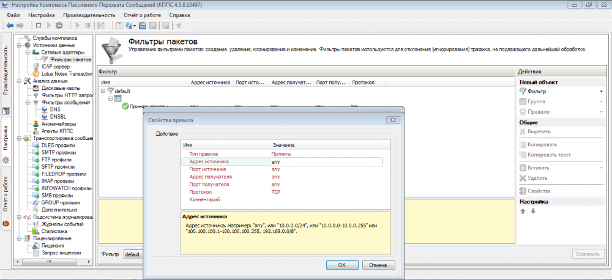The width and height of the screenshot is (612, 280).
Task: Open the Настройка menu
Action: [x=42, y=15]
